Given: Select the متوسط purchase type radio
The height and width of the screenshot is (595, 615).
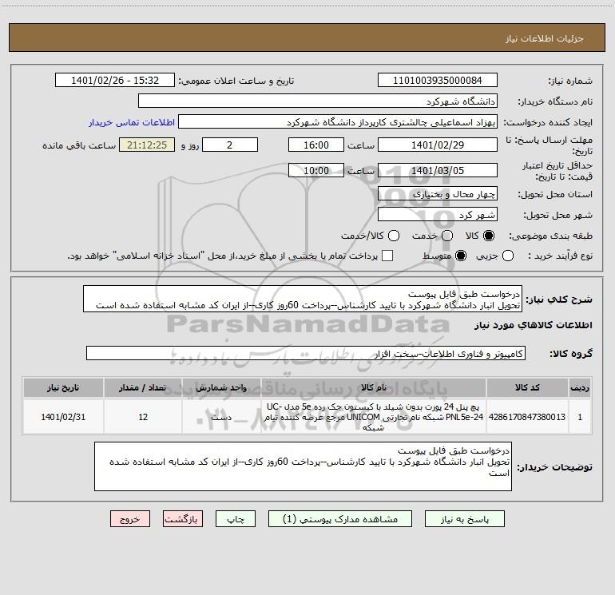Looking at the screenshot, I should (461, 256).
